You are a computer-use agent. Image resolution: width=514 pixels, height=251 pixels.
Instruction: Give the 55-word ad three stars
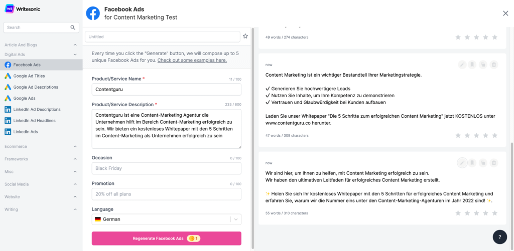477,213
